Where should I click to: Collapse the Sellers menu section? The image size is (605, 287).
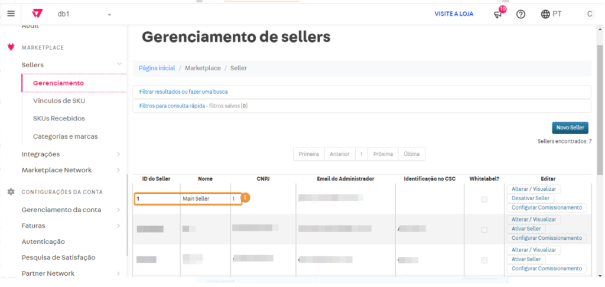(x=119, y=64)
